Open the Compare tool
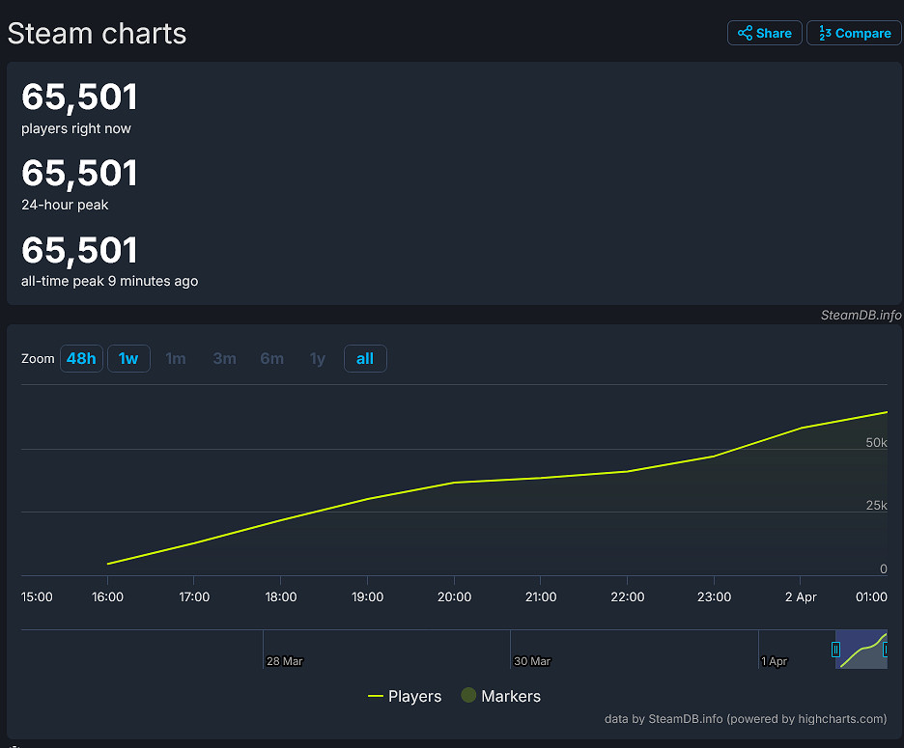Screen dimensions: 904x748 pos(854,32)
